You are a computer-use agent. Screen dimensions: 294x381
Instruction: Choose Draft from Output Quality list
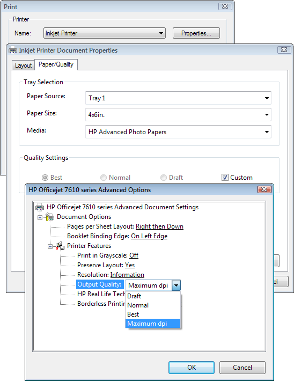[153, 296]
